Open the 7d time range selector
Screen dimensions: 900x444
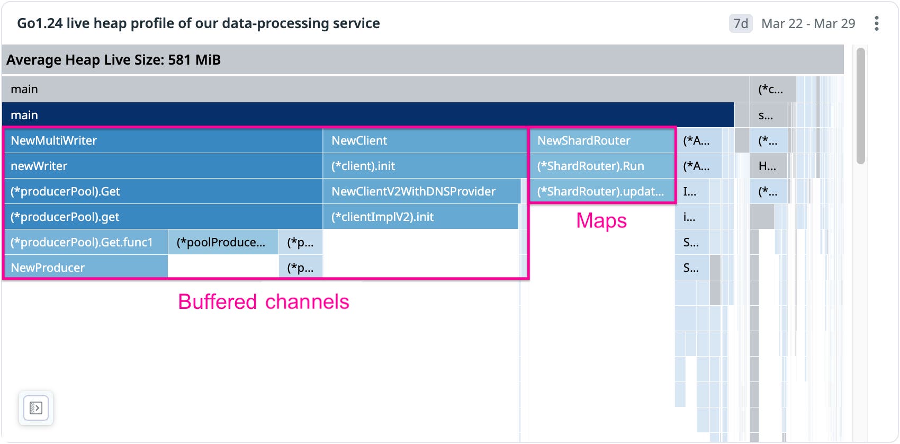click(x=740, y=23)
